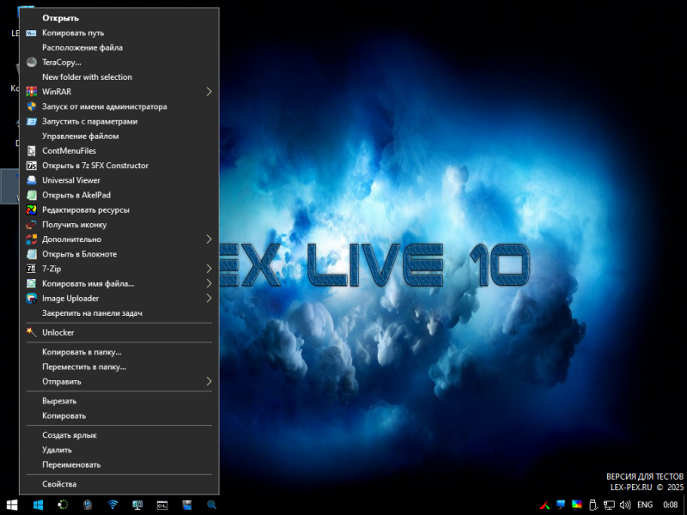The image size is (687, 515).
Task: Expand the 7-Zip submenu arrow
Action: click(x=209, y=269)
